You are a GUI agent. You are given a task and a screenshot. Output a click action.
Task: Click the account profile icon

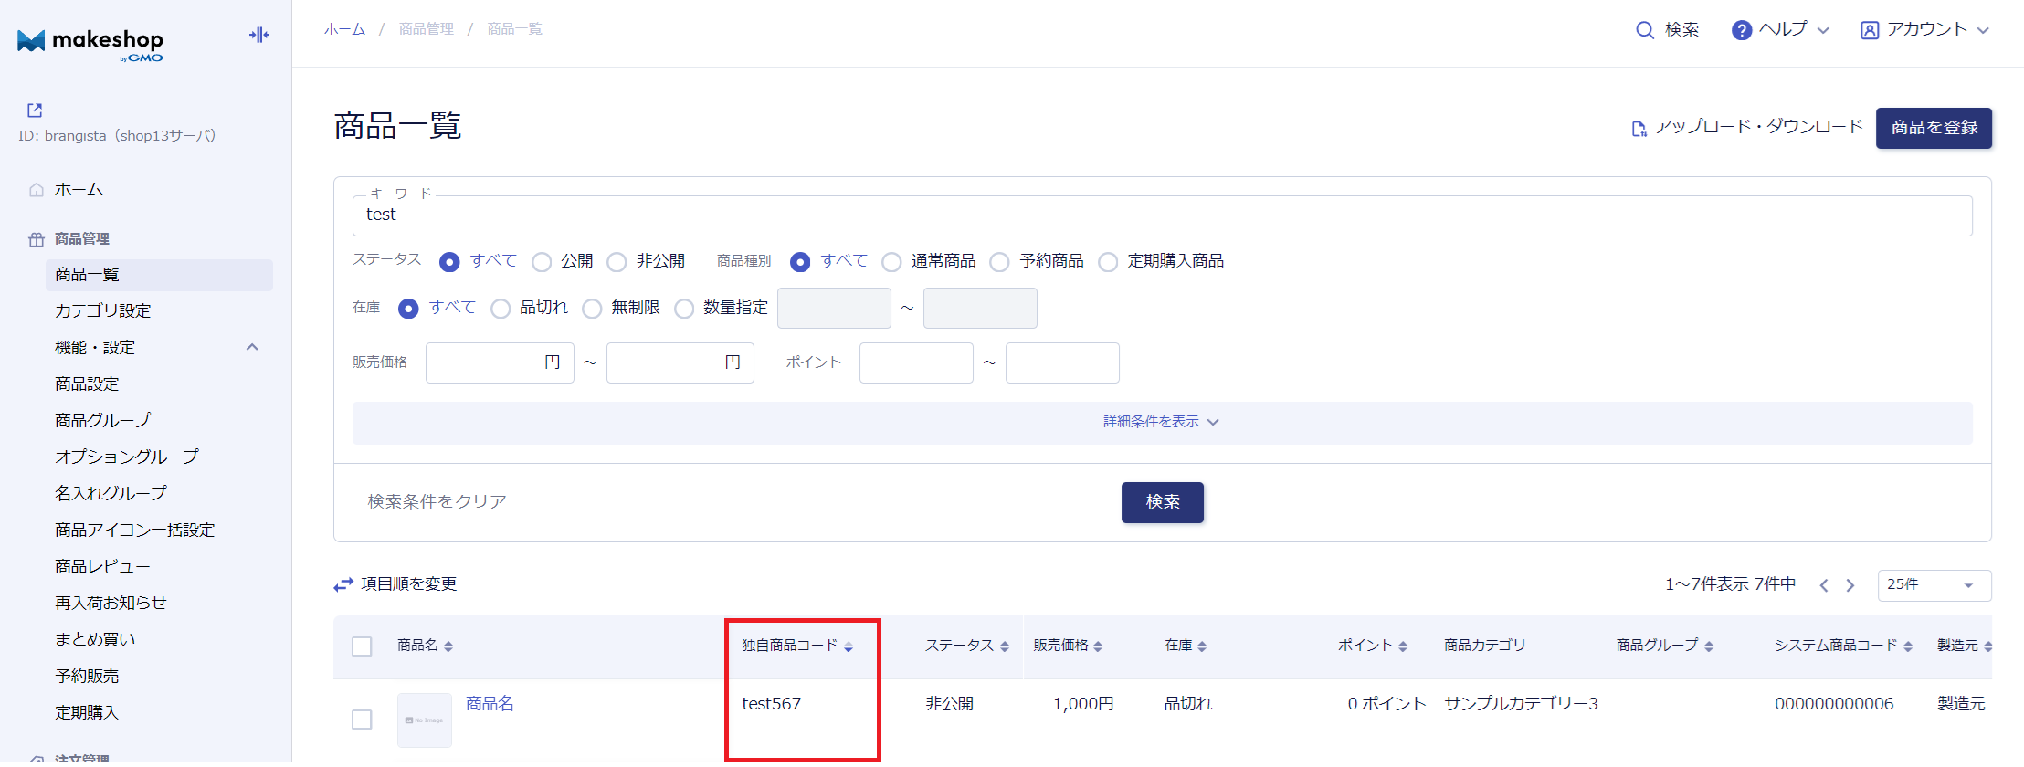pyautogui.click(x=1869, y=30)
